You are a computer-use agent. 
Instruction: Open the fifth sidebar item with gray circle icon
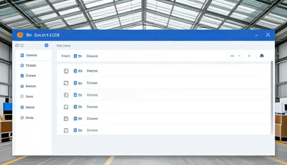point(22,96)
